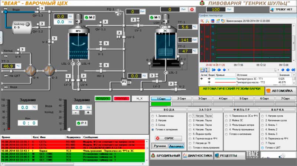The image size is (297, 166).
Task: Select radio '2. Мойка ЗС'
Action: 226,121
